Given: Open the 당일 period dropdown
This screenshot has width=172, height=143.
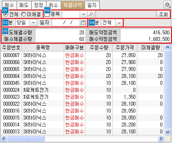Looking at the screenshot, I should pos(33,23).
